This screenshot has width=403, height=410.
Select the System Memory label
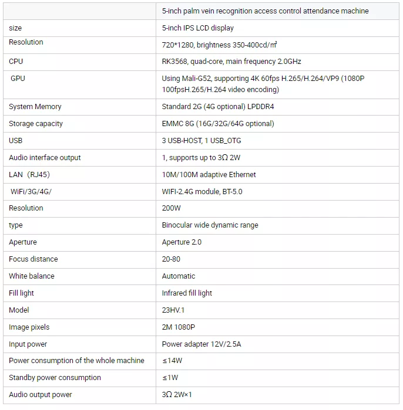35,107
